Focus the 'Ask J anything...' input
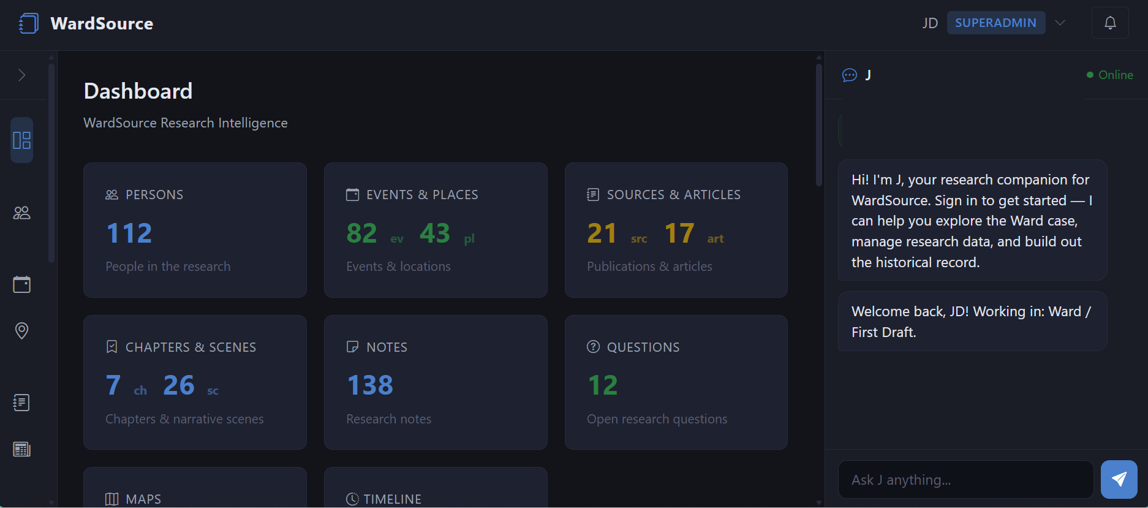Viewport: 1148px width, 508px height. [x=965, y=480]
